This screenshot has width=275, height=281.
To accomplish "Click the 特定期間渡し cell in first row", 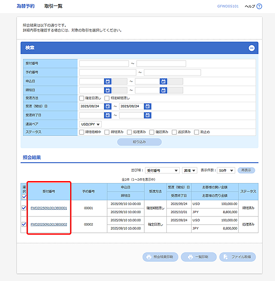I will [155, 208].
